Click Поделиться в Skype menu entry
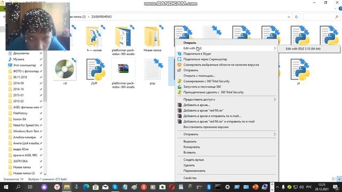The height and width of the screenshot is (192, 342). [197, 53]
